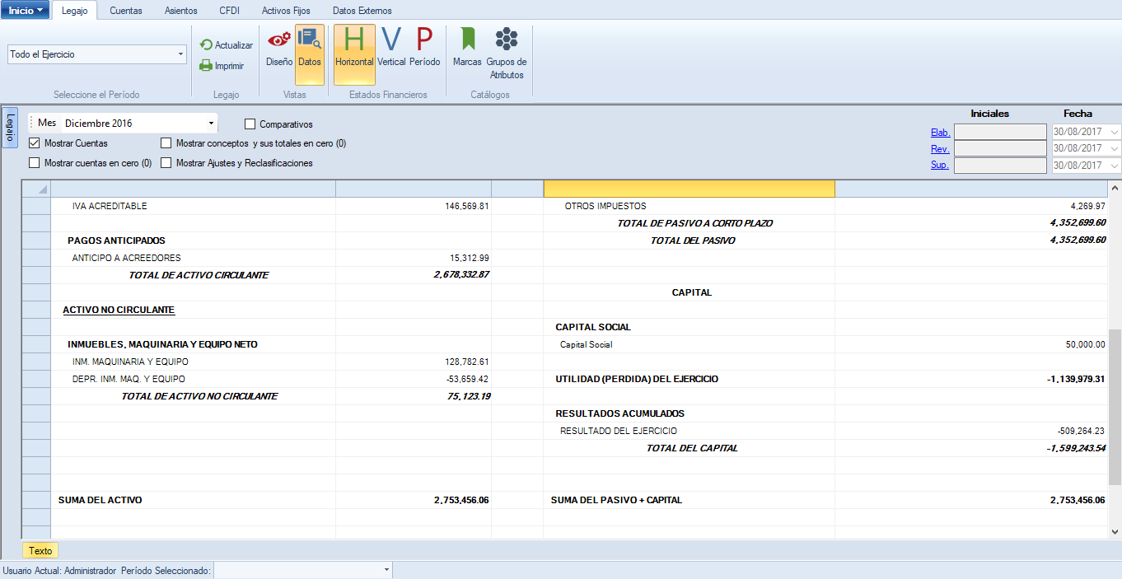The height and width of the screenshot is (579, 1122).
Task: Check Mostrar cuentas en cero
Action: tap(35, 163)
